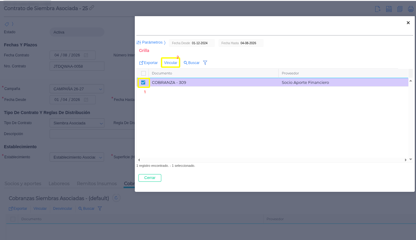Viewport: 416px width, 240px height.
Task: Open the Establecimiento dropdown
Action: 77,157
